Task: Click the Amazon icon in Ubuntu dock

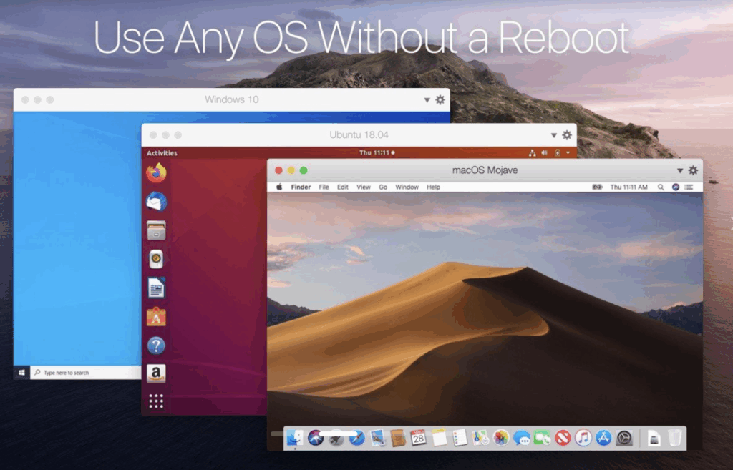Action: pyautogui.click(x=156, y=373)
